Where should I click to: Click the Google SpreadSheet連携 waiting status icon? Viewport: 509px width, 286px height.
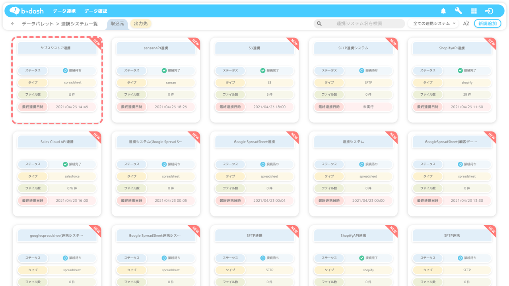(263, 164)
